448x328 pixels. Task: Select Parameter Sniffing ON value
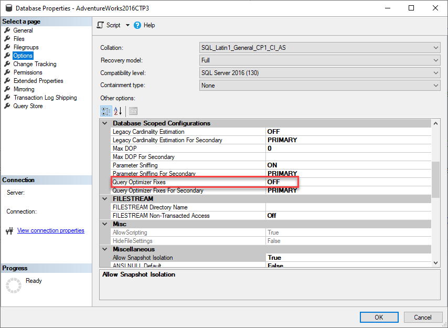coord(348,165)
